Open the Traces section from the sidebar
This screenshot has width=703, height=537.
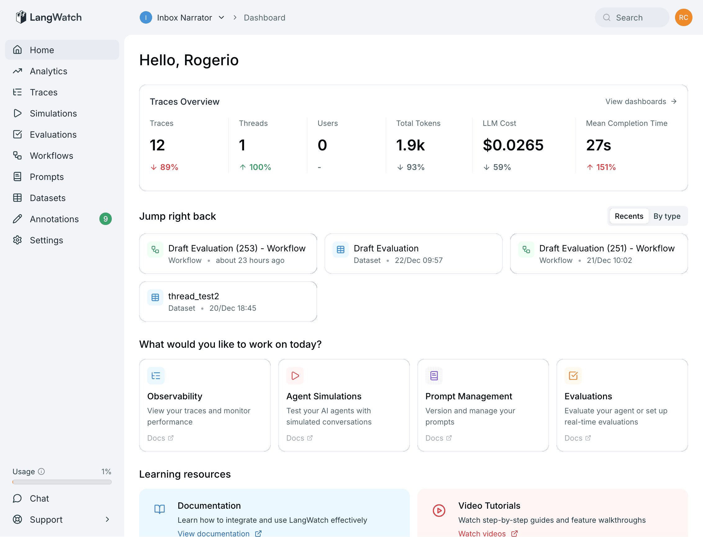click(x=44, y=92)
